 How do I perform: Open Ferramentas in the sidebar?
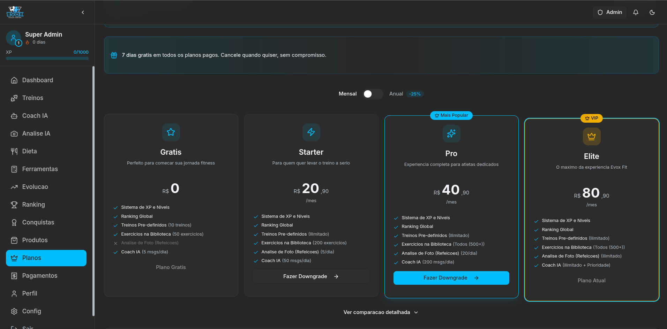click(46, 169)
